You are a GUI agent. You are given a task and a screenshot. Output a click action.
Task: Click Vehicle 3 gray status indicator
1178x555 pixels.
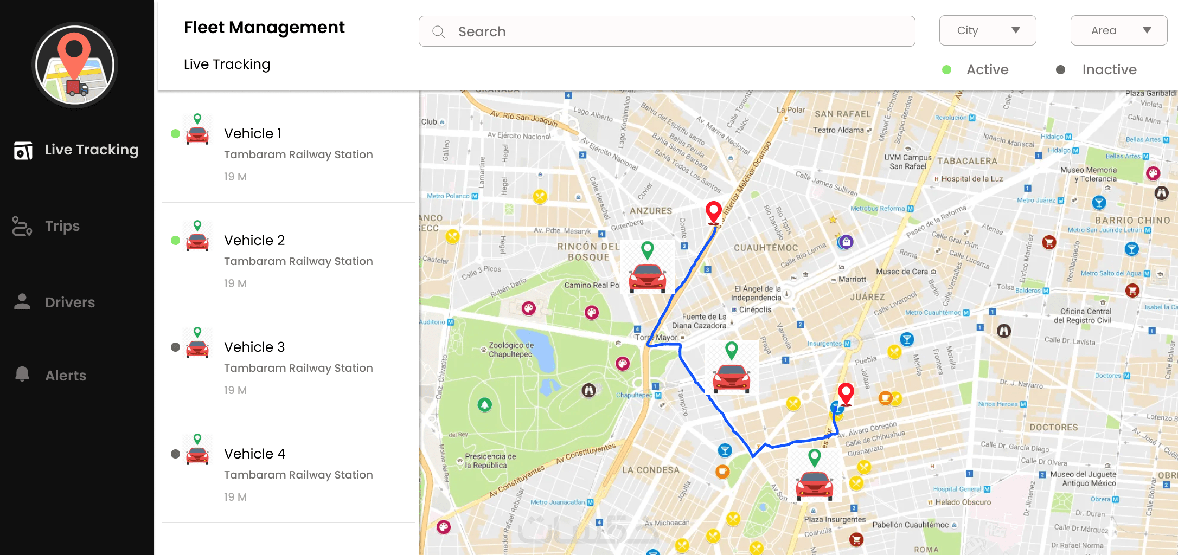pos(175,347)
